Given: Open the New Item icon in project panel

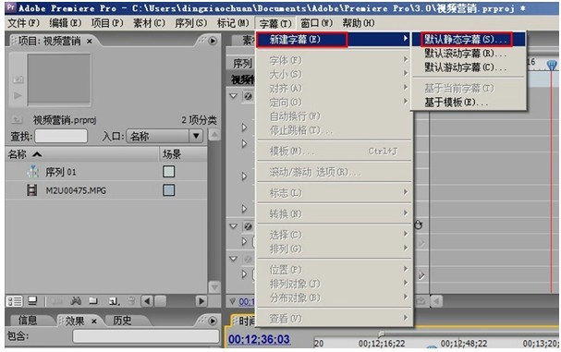Looking at the screenshot, I should pyautogui.click(x=114, y=301).
